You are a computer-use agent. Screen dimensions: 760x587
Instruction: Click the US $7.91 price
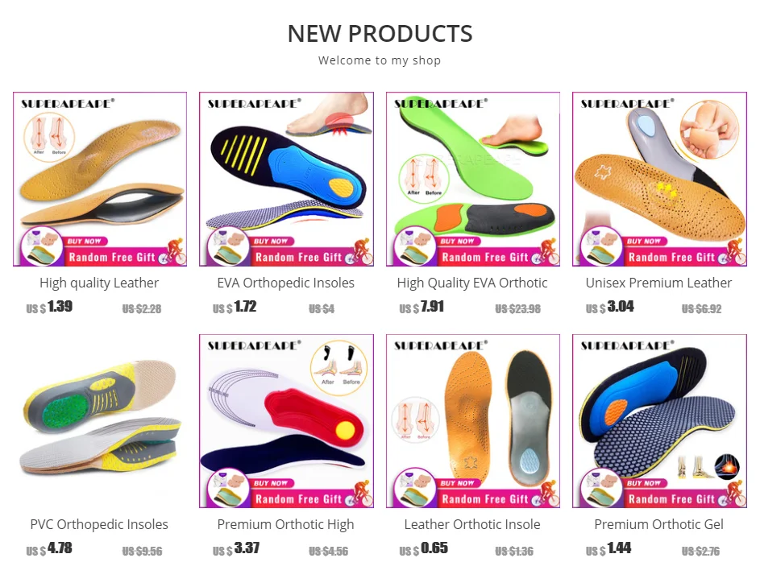[x=422, y=307]
